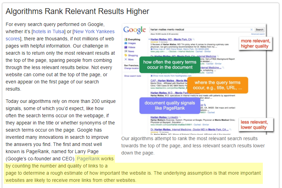The image size is (282, 188).
Task: Click the 'Change location' link under San Francisco
Action: 131,68
